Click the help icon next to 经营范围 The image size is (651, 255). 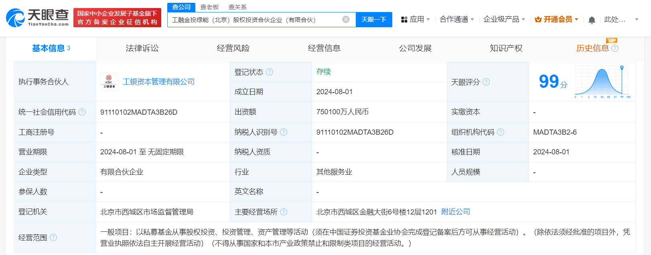(53, 237)
